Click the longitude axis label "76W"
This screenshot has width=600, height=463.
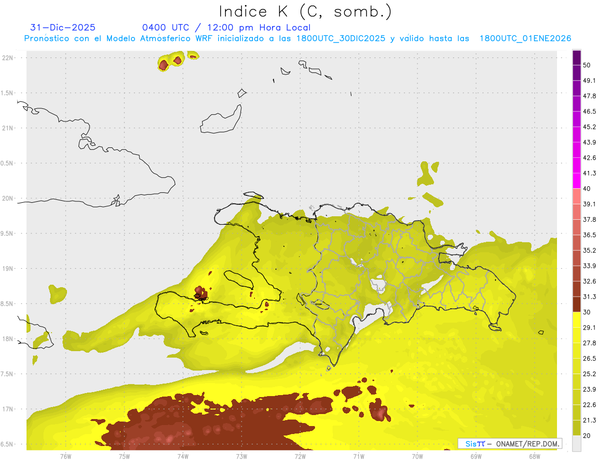pyautogui.click(x=65, y=456)
